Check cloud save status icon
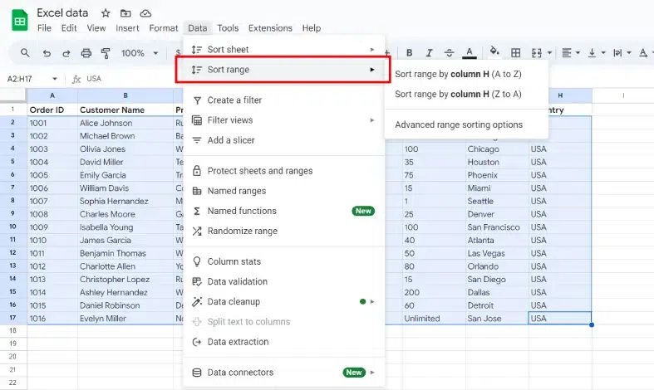Screen dimensions: 654x390 click(145, 13)
